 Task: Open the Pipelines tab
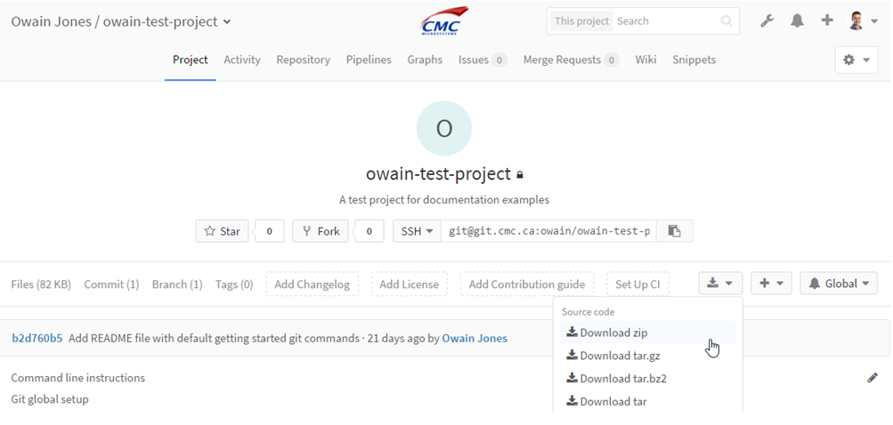[369, 60]
